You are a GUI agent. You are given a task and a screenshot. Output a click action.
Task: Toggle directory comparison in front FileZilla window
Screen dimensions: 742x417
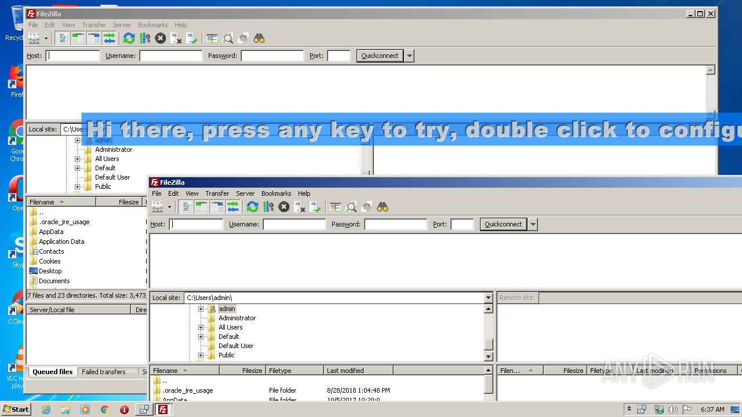point(351,207)
